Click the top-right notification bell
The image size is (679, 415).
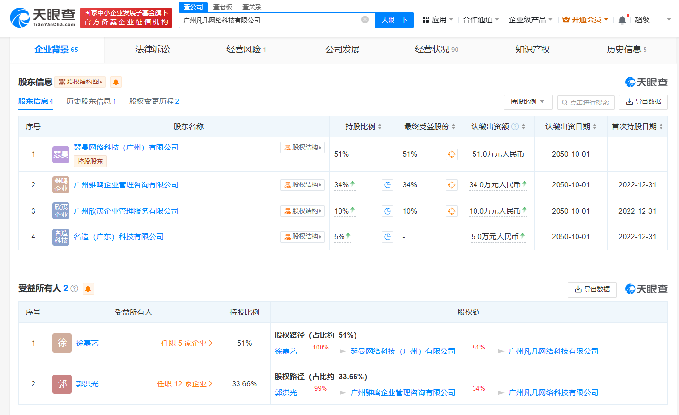tap(622, 19)
